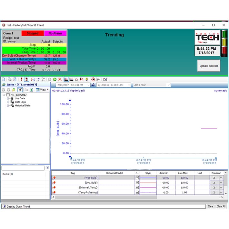The width and height of the screenshot is (229, 229).
Task: Click the vertical bars adjust icon
Action: (x=38, y=79)
